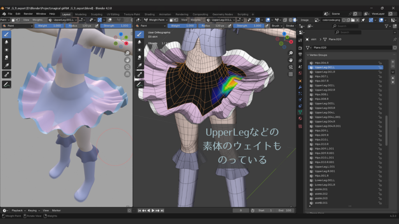Open the Modifiers wrench properties tab
Viewport: 399px width, 224px height.
pos(300,87)
